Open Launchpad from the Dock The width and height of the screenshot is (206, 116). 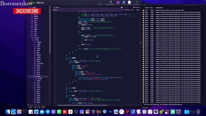pos(19,112)
